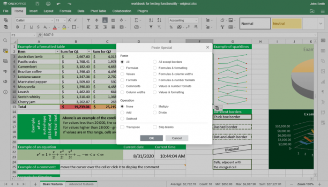Open the font name Calibri dropdown
The height and width of the screenshot is (187, 328).
pyautogui.click(x=52, y=20)
